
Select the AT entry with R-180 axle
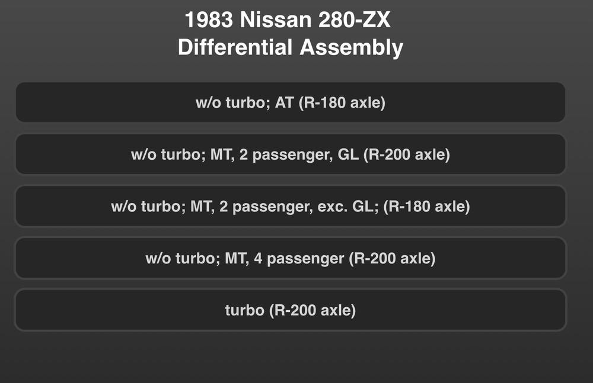click(x=291, y=102)
